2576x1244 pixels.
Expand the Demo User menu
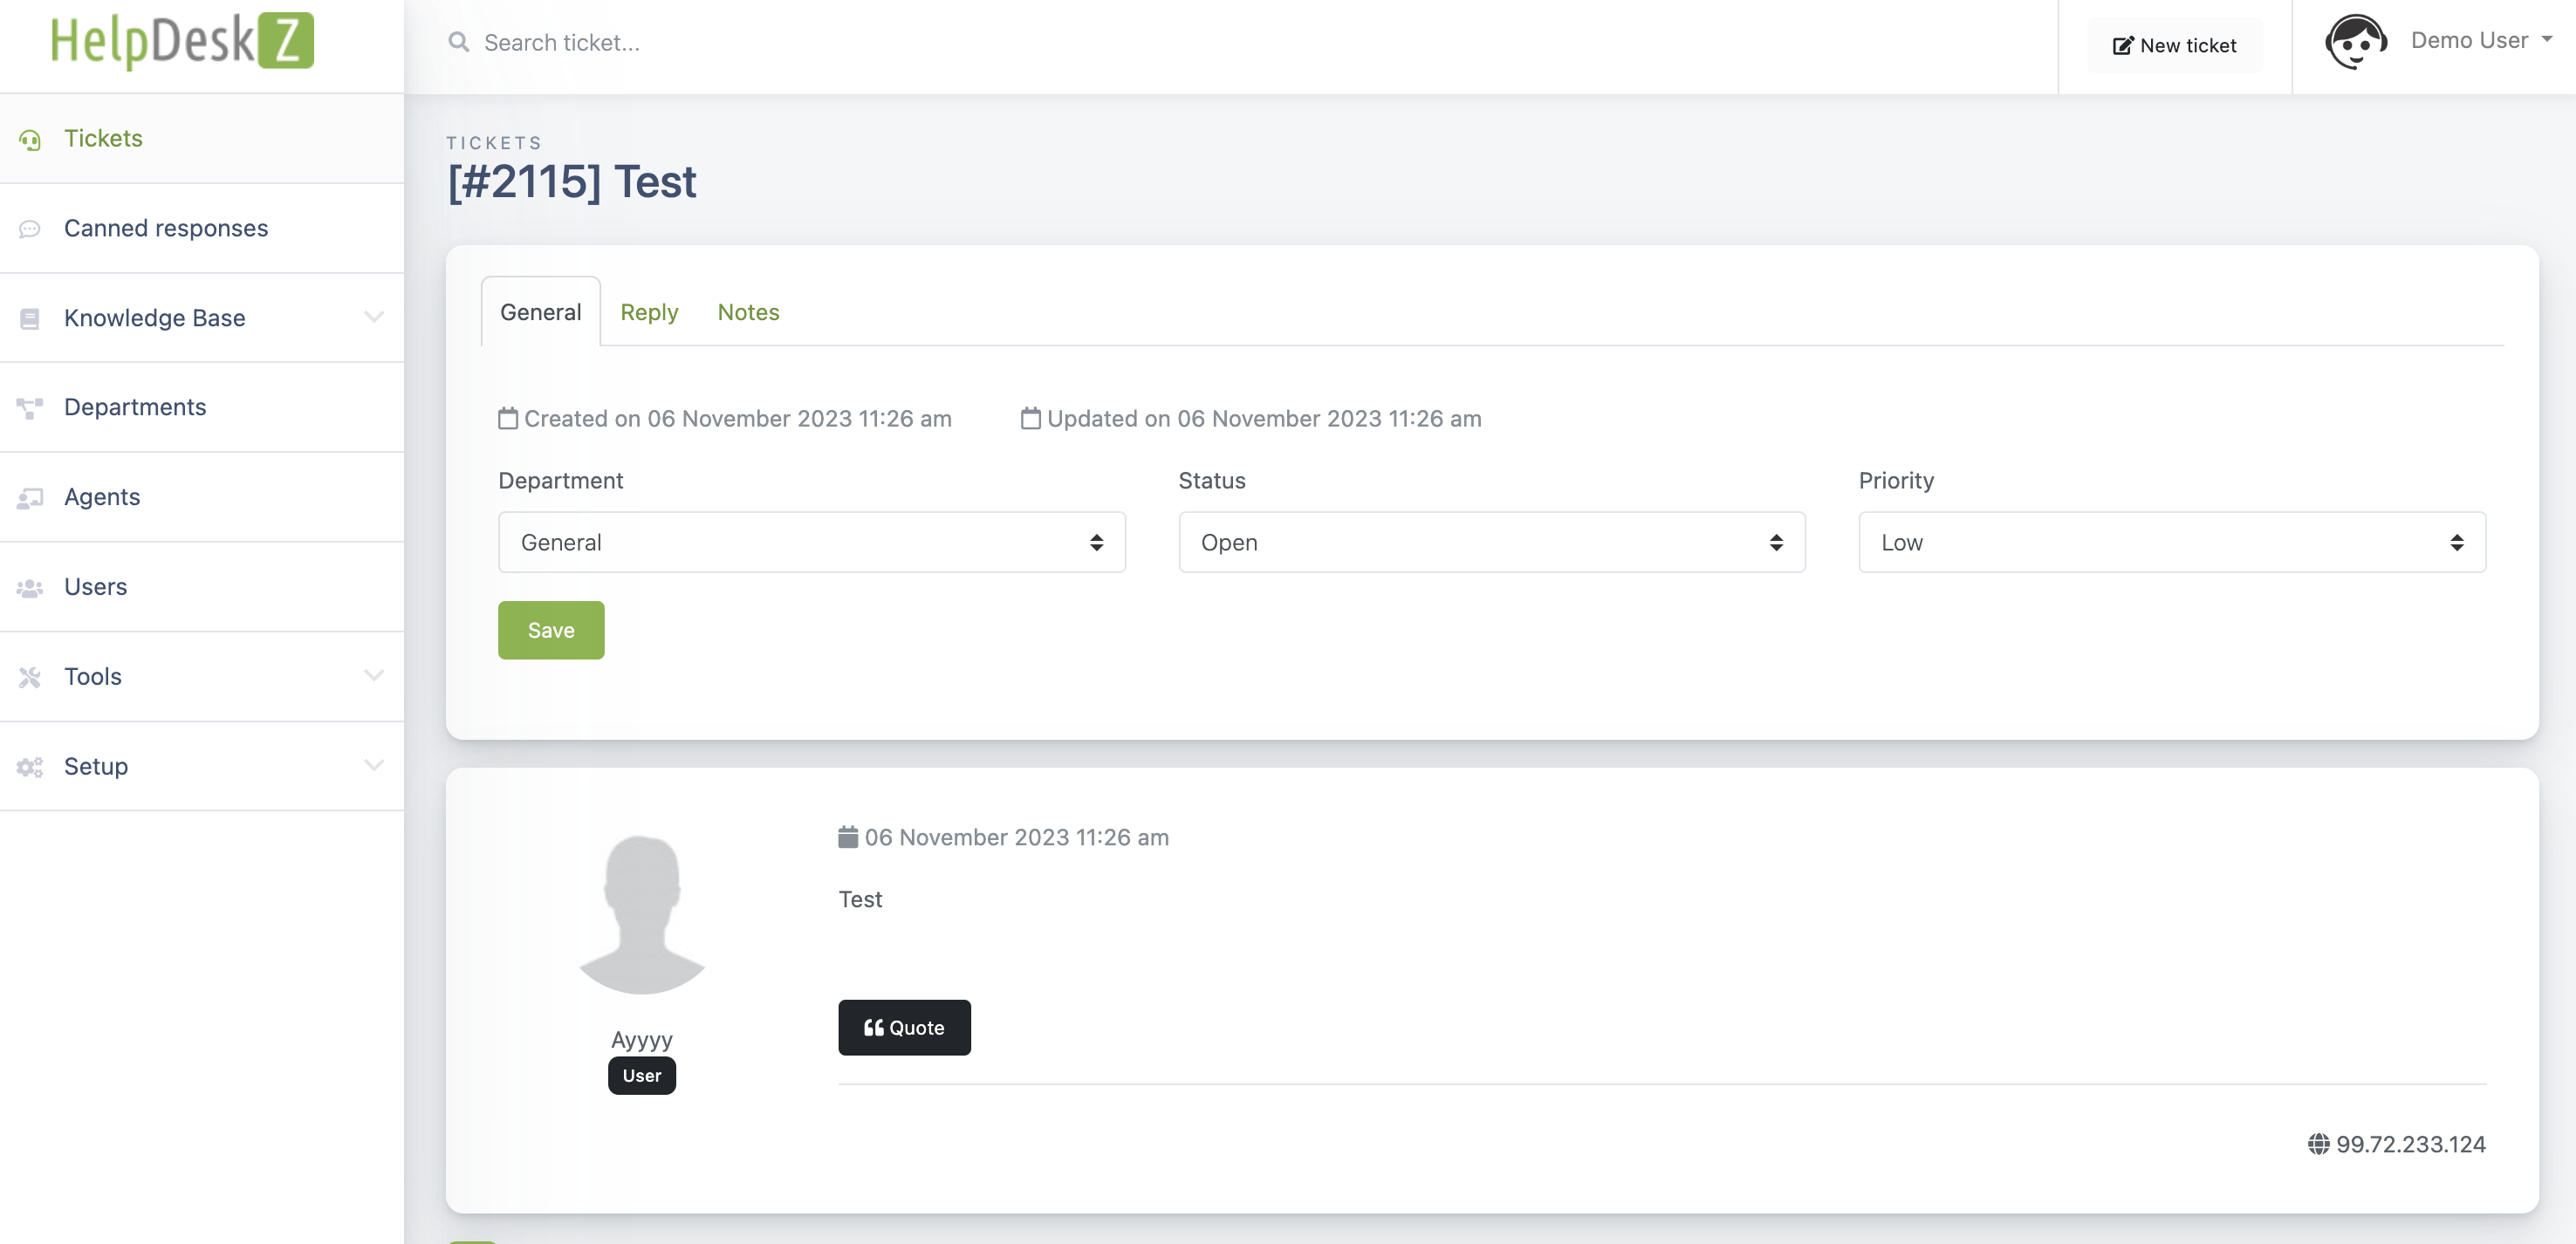[x=2482, y=40]
